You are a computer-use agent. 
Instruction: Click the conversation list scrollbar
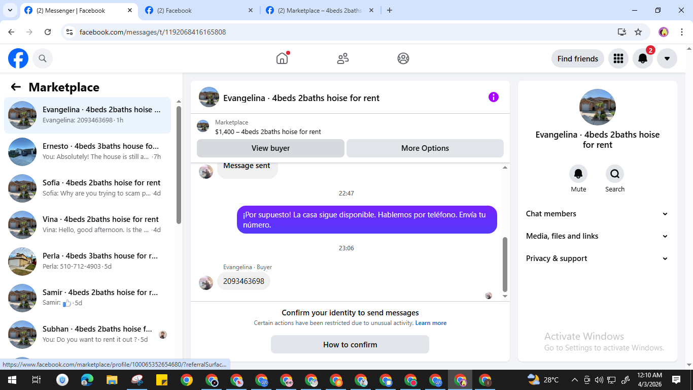[179, 165]
